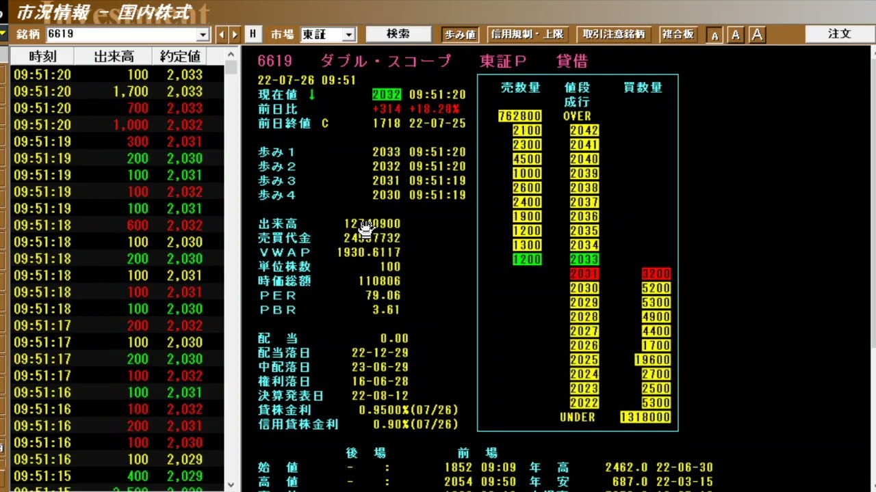Open the 銘柄 stock code dropdown
This screenshot has width=876, height=492.
(203, 35)
